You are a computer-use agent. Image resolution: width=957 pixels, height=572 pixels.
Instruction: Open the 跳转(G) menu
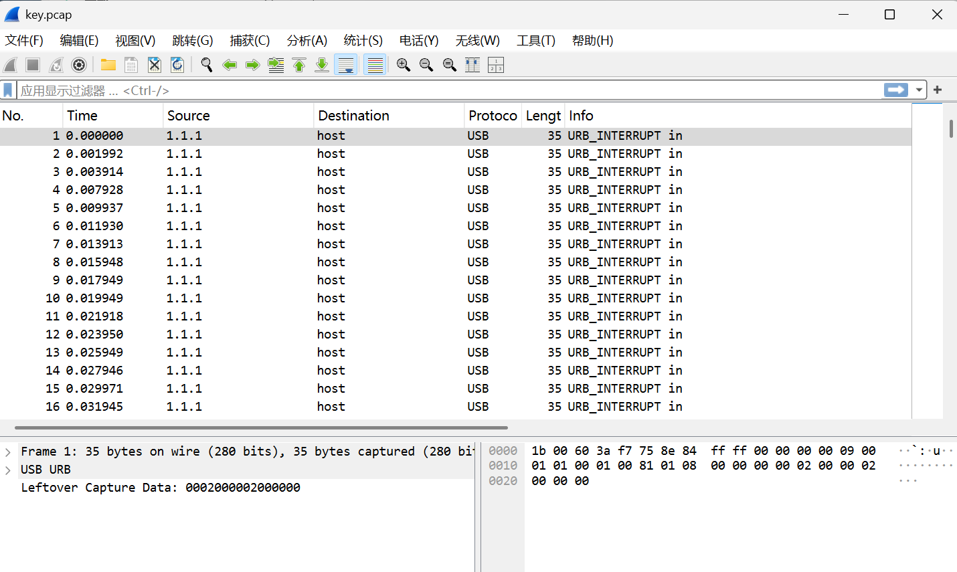pyautogui.click(x=193, y=41)
